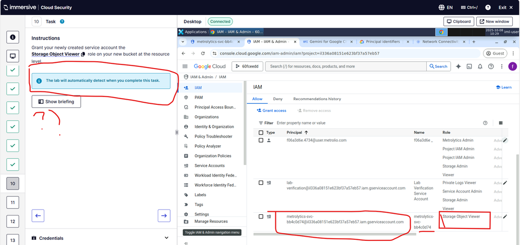This screenshot has width=520, height=245.
Task: Open the EN language selector
Action: pos(446,7)
